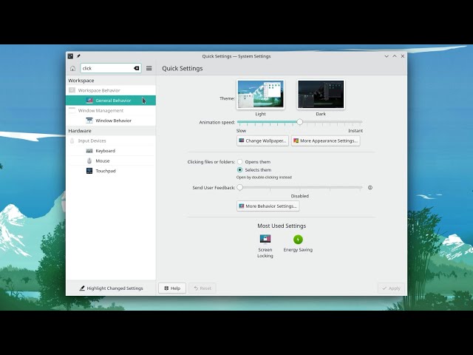Choose the 'Selects them' radio option
This screenshot has height=355, width=473.
pos(240,170)
